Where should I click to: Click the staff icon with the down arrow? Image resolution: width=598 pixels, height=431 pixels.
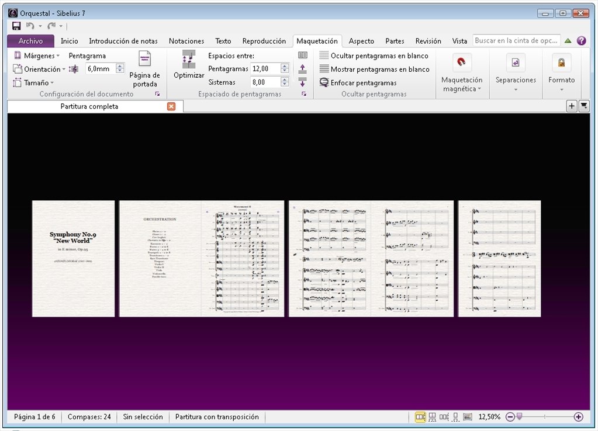click(302, 82)
